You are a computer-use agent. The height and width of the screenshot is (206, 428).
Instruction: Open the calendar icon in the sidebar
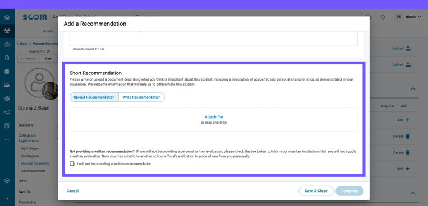[7, 72]
